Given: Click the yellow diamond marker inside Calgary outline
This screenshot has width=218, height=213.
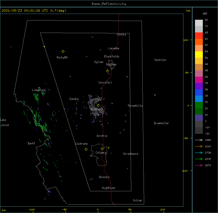Looking at the screenshot, I should point(102,149).
